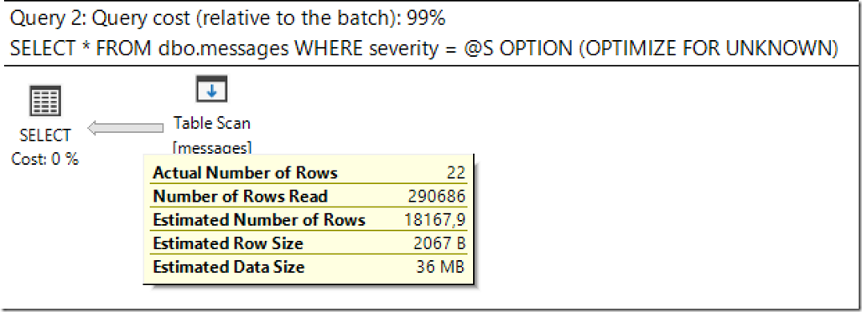Click the SELECT operator grid icon

pos(45,100)
